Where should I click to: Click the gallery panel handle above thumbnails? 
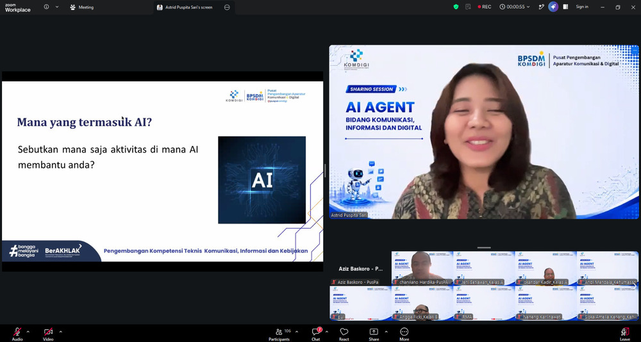coord(483,247)
